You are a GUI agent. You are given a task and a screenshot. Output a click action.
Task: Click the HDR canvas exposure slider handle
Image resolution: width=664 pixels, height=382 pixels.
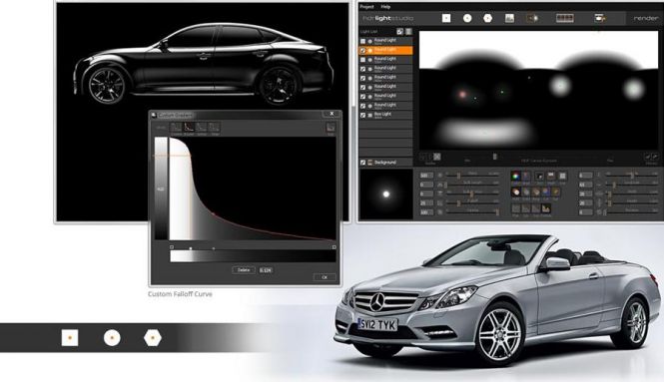[494, 157]
